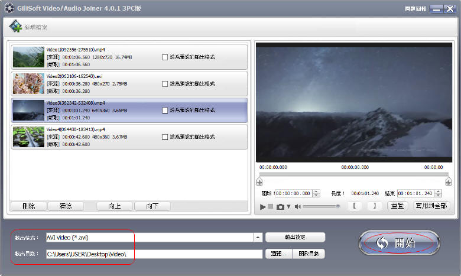461x276 pixels.
Task: Mute audio with the speaker icon
Action: [298, 206]
